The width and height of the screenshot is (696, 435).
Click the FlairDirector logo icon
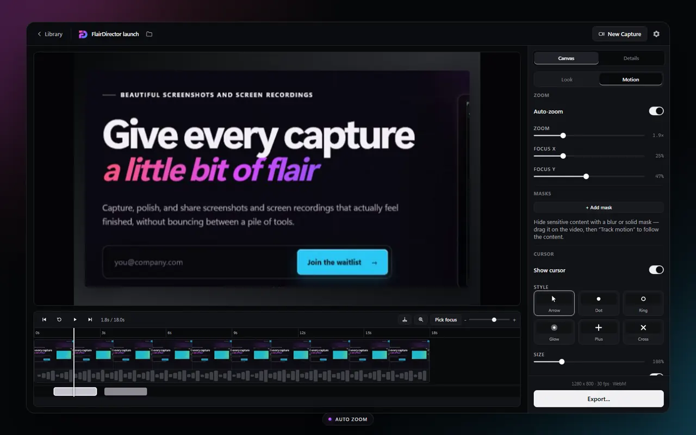[x=83, y=34]
